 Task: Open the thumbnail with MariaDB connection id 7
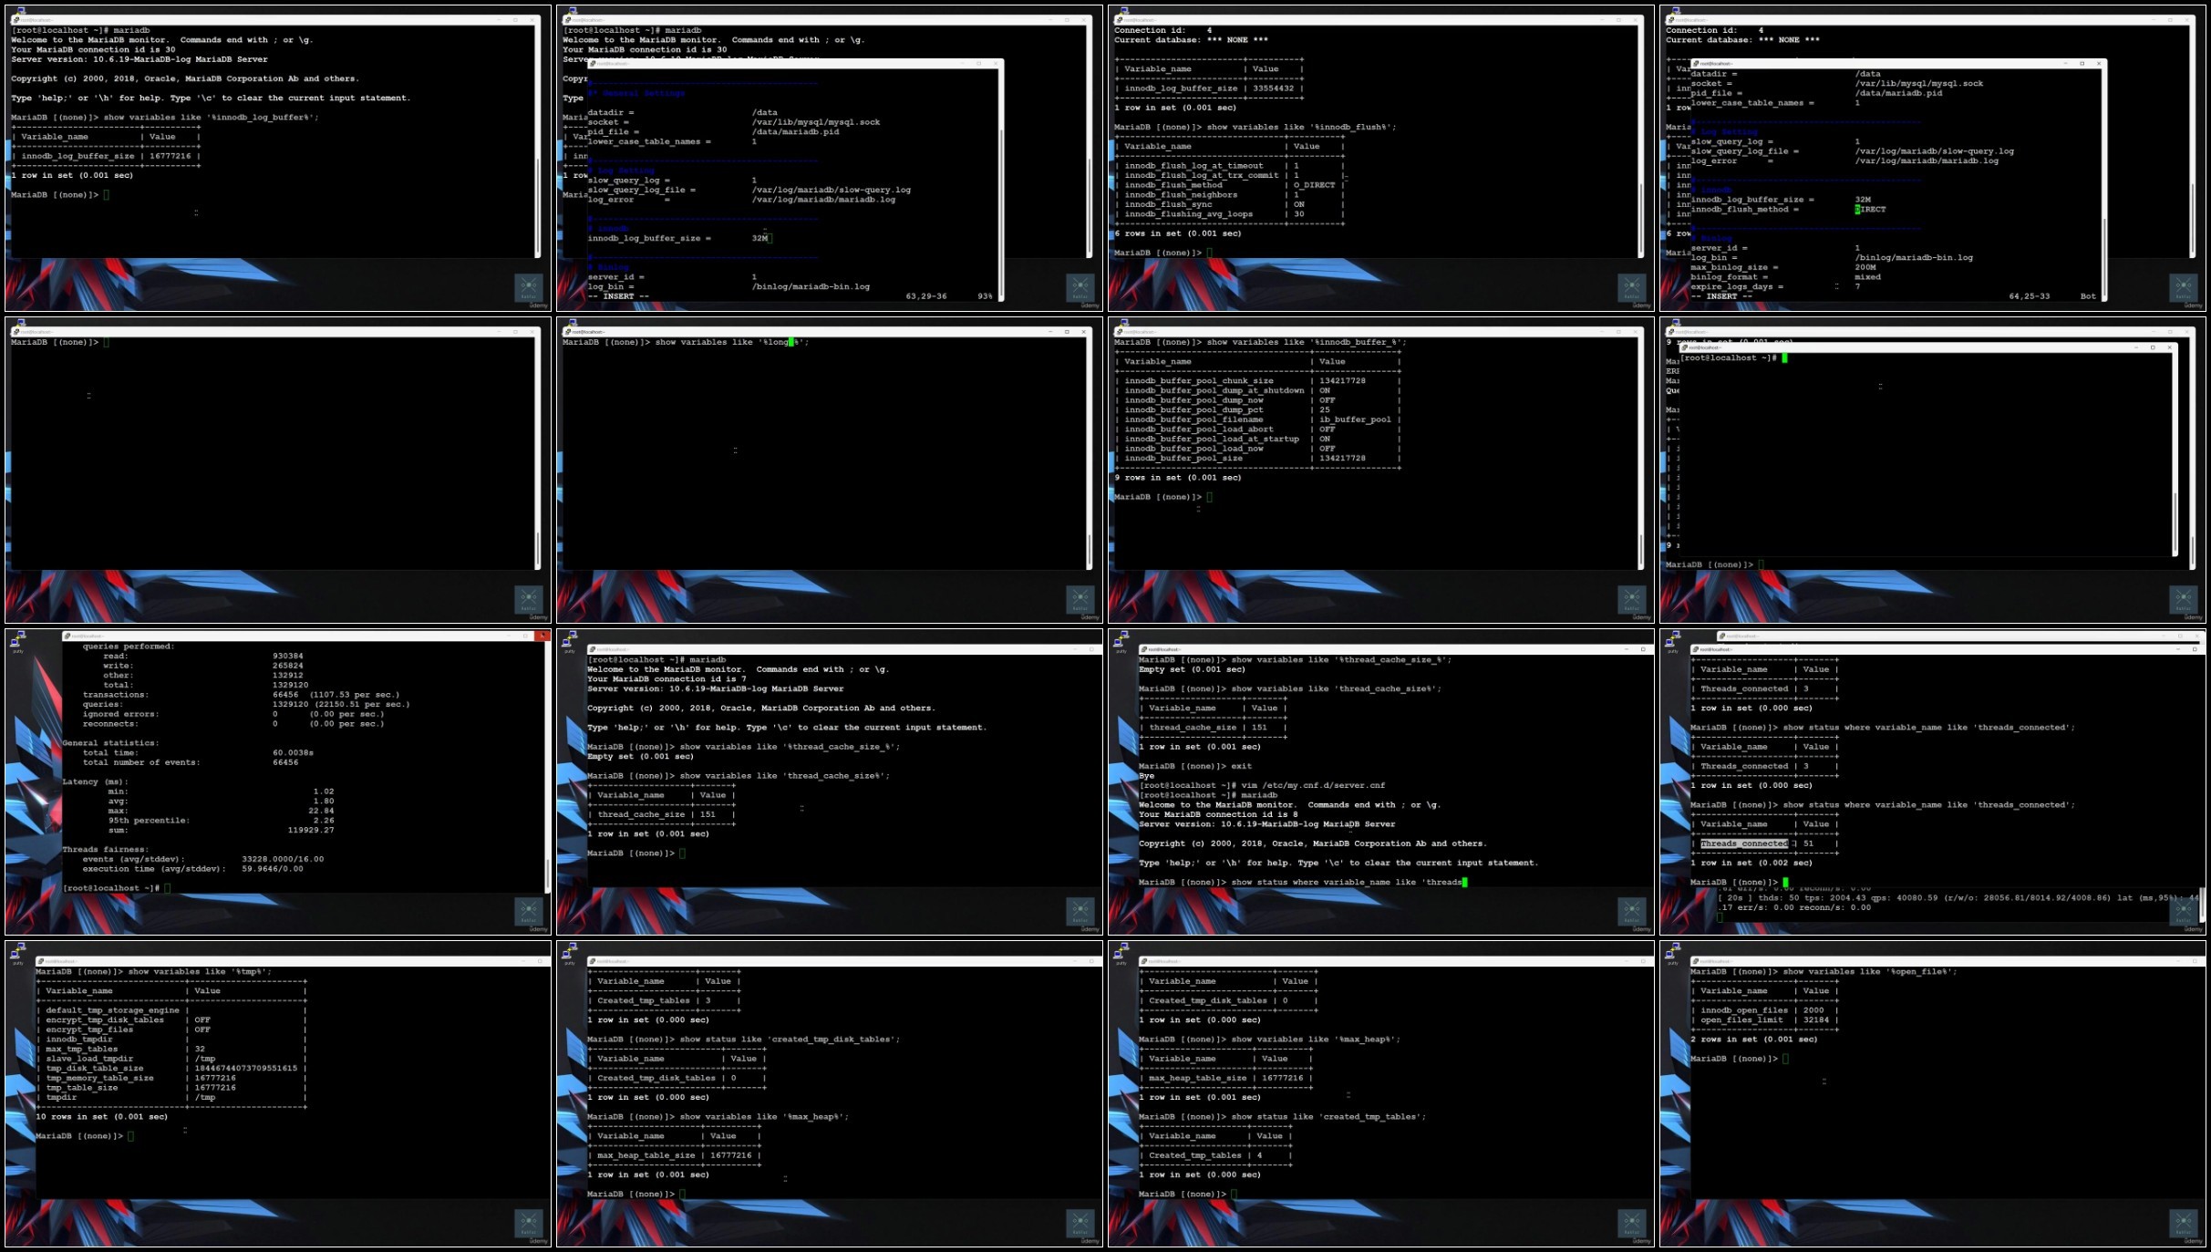[x=829, y=781]
